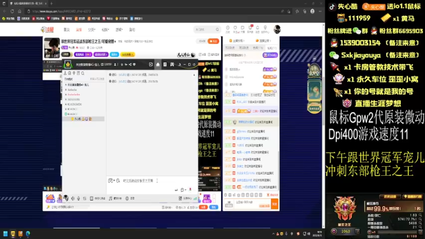Click the first bookmark in bookmarks bar
The height and width of the screenshot is (239, 425).
8,19
